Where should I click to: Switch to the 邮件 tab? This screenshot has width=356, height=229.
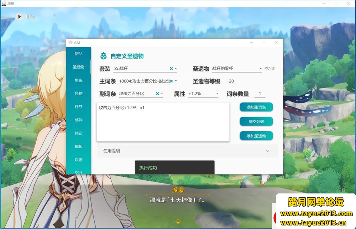click(x=79, y=120)
